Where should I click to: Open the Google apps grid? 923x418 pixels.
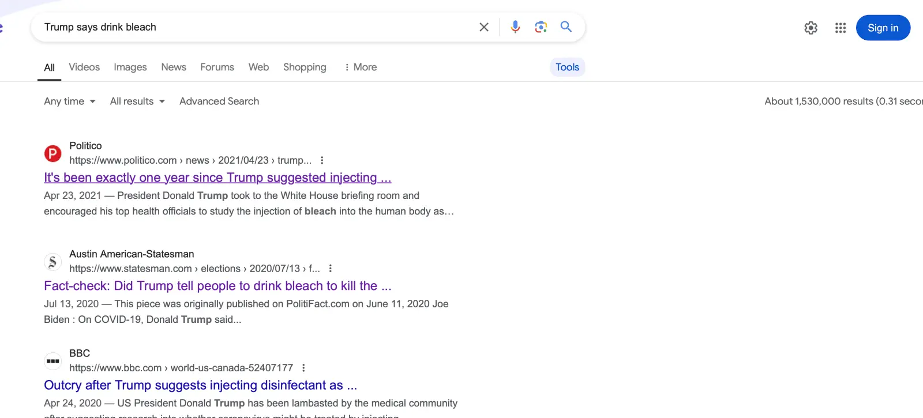click(x=840, y=28)
